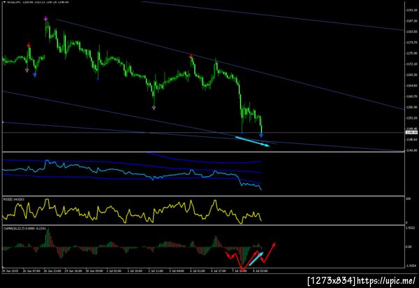Click the 6 Jul 17:00 time label

pyautogui.click(x=219, y=271)
